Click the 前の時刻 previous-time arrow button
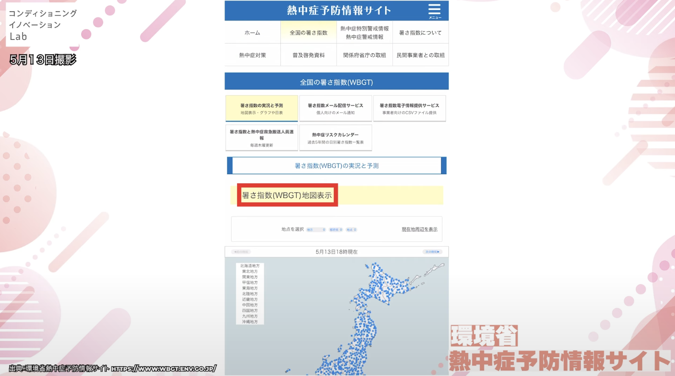The height and width of the screenshot is (376, 675). coord(241,252)
